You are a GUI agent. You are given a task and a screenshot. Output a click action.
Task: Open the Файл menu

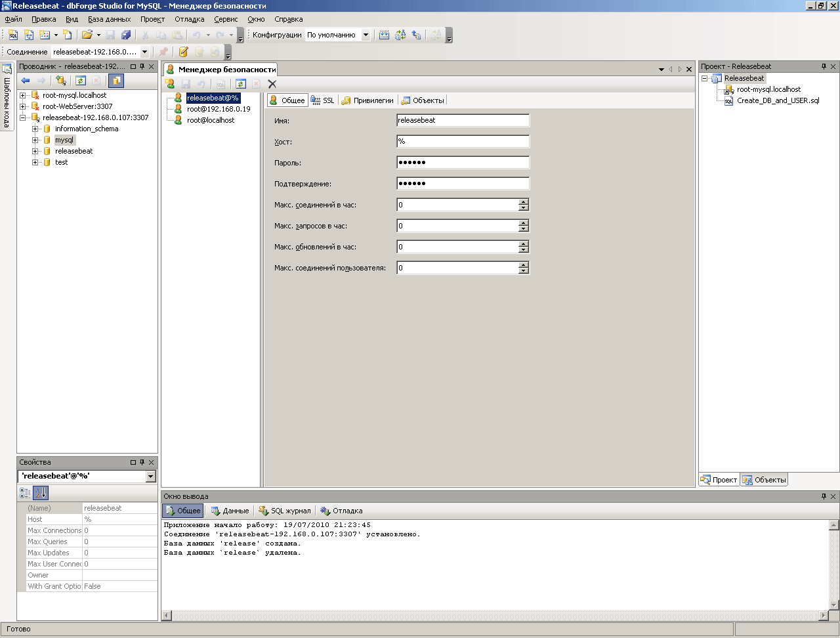(14, 19)
